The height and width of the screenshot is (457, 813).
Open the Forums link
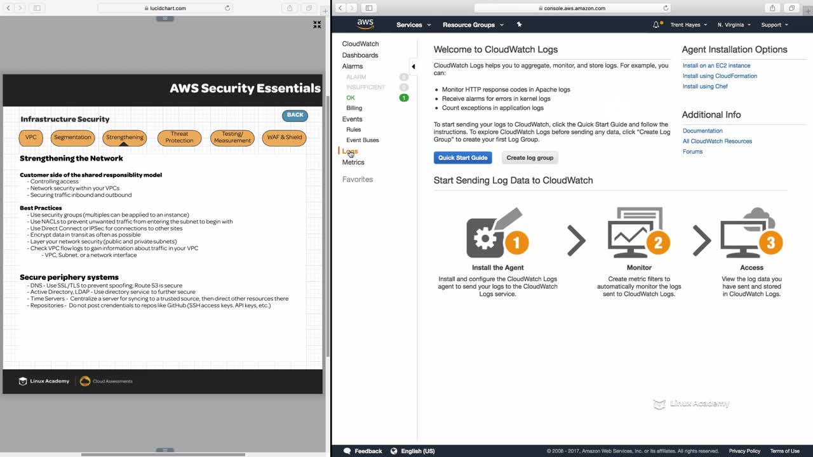click(x=692, y=152)
